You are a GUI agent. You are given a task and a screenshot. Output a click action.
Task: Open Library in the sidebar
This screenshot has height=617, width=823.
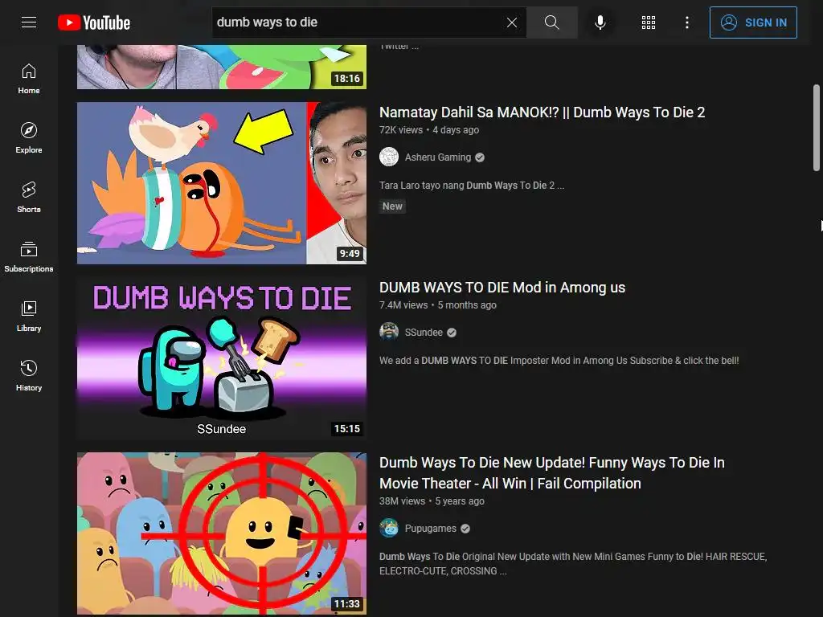[x=29, y=316]
